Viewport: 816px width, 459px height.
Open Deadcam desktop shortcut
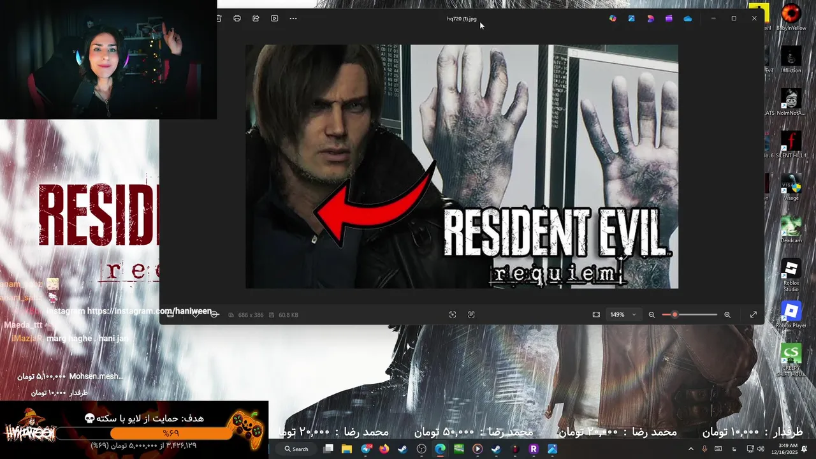(791, 229)
